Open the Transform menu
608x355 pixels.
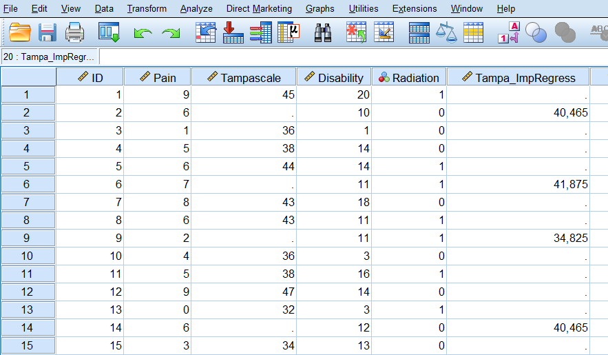tap(147, 9)
